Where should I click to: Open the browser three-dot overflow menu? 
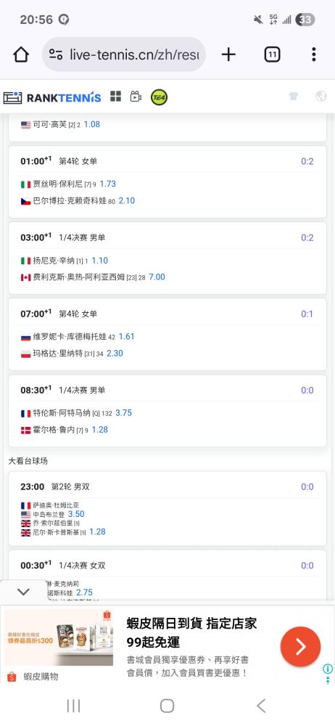click(314, 54)
